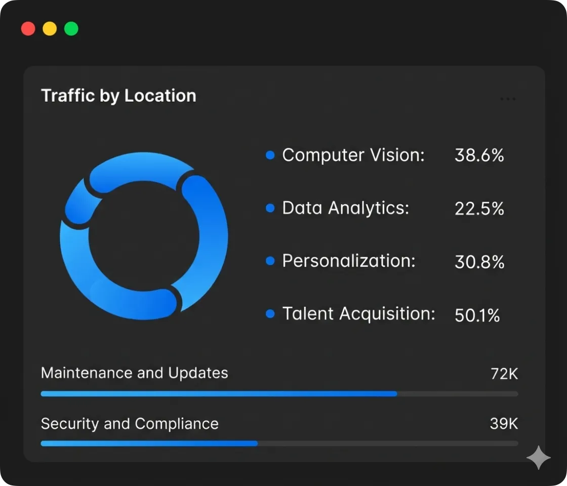Click the yellow minimize window button
The height and width of the screenshot is (486, 567).
50,28
